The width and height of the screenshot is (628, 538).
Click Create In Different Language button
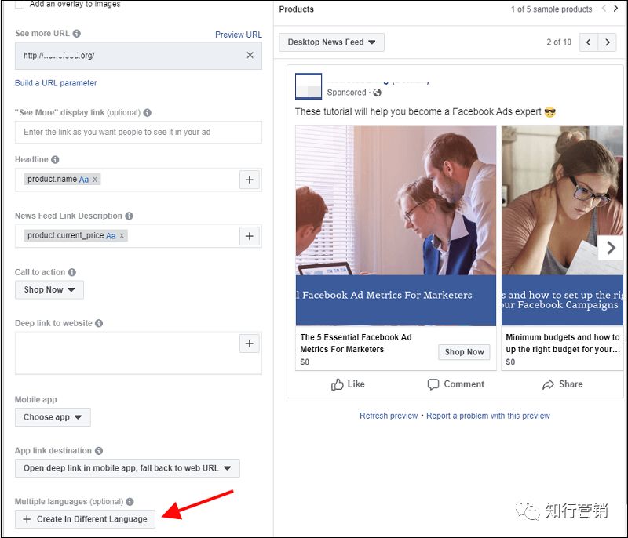[85, 519]
